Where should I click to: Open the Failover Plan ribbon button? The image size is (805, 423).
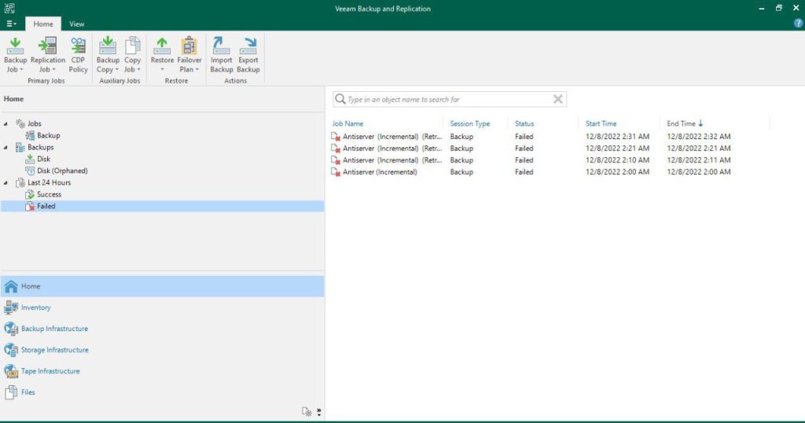(x=189, y=55)
